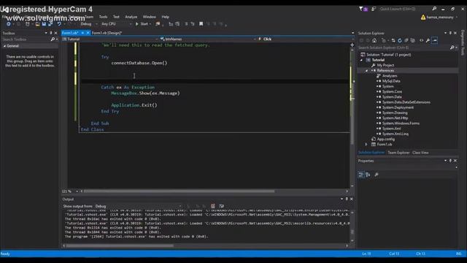Close the Form1.vb code tab
This screenshot has width=467, height=263.
88,33
